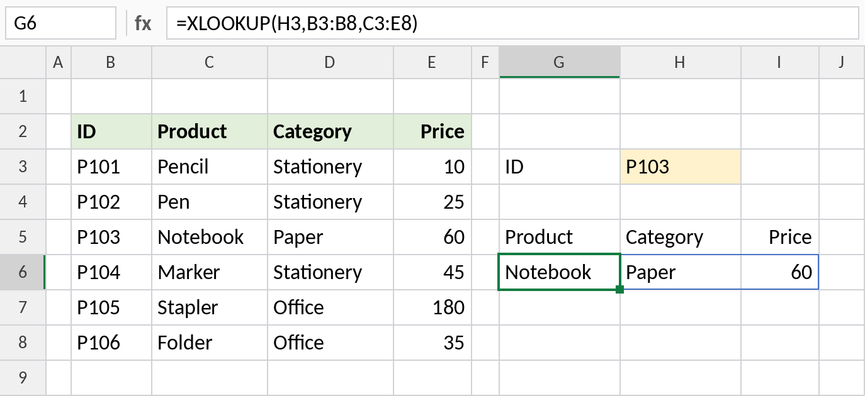Select price cell containing 35

coord(433,343)
